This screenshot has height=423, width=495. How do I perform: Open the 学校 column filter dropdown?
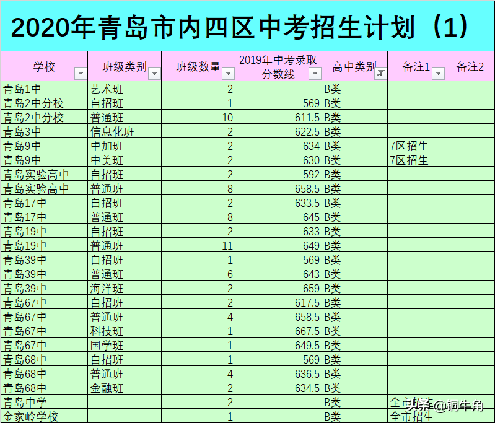pyautogui.click(x=81, y=74)
